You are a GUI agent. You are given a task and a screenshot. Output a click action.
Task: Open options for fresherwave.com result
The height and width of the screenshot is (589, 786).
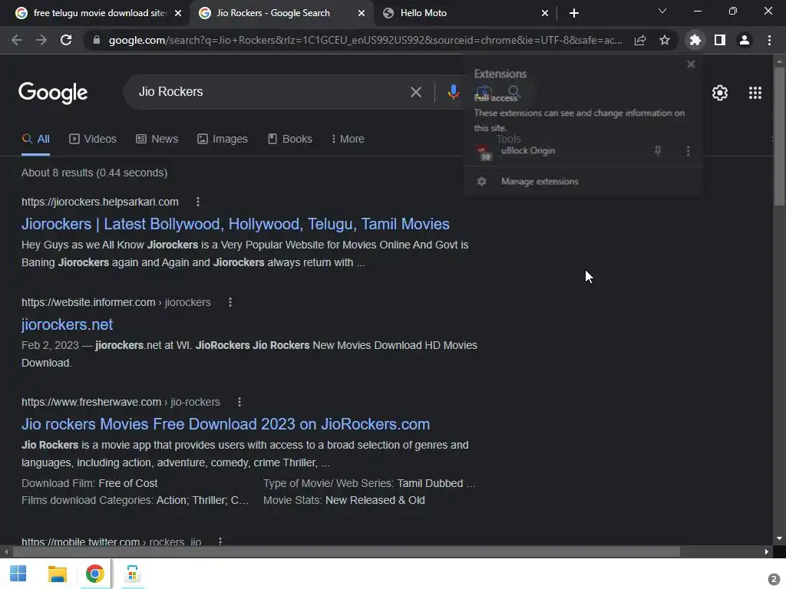pyautogui.click(x=239, y=402)
